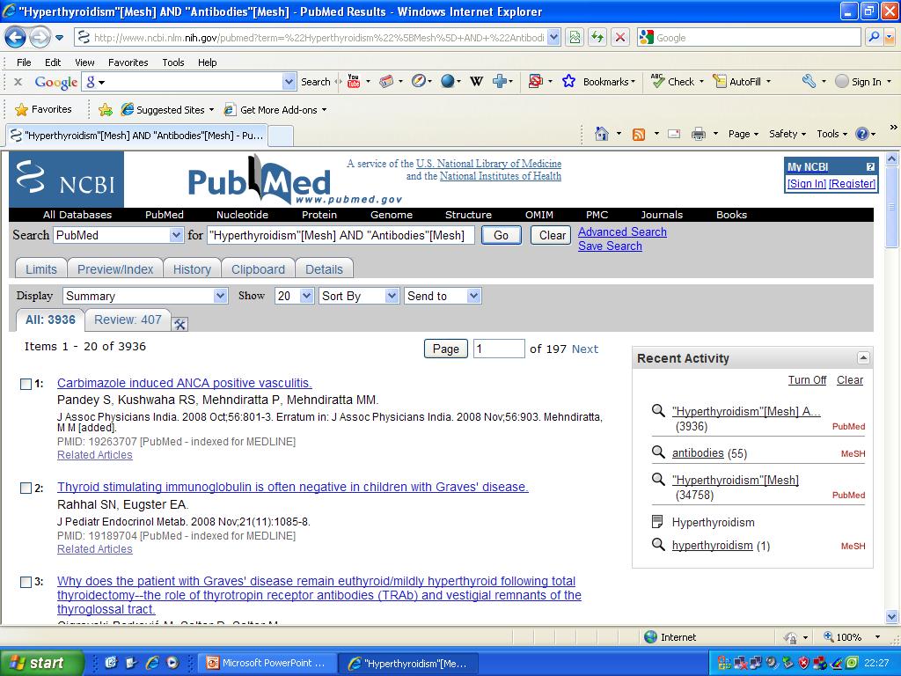Tick the checkbox for result 3

[26, 583]
